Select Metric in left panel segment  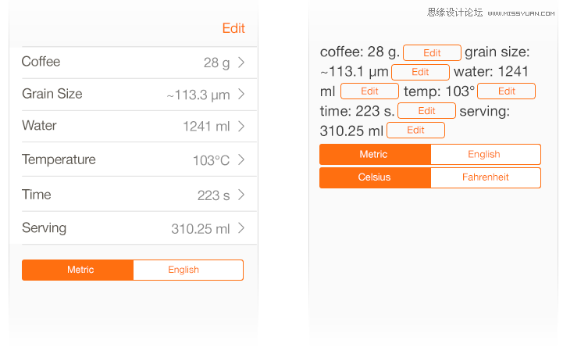click(78, 270)
